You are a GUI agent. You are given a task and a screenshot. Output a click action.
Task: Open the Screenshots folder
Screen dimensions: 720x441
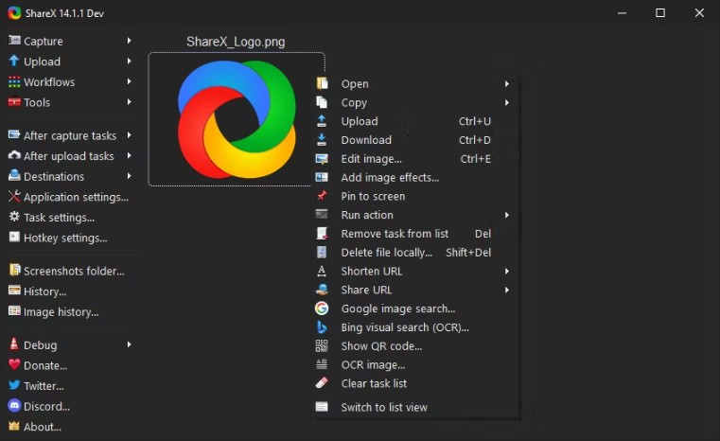click(x=73, y=271)
